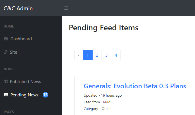Jump to page 3 of feed items
This screenshot has width=195, height=115.
107,55
